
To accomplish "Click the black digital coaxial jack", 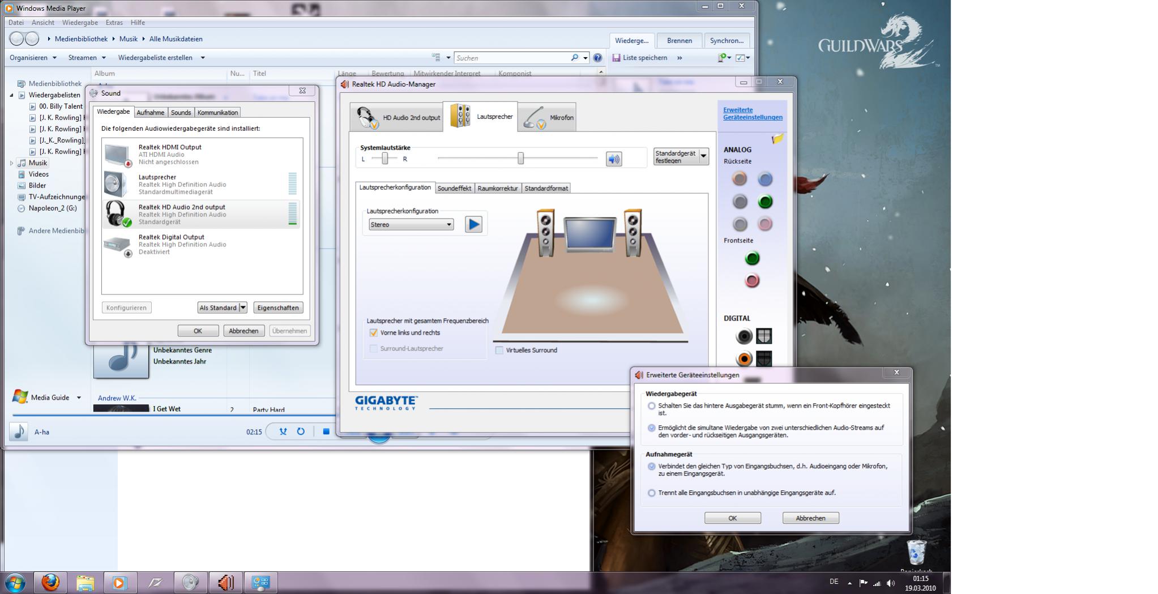I will tap(744, 336).
